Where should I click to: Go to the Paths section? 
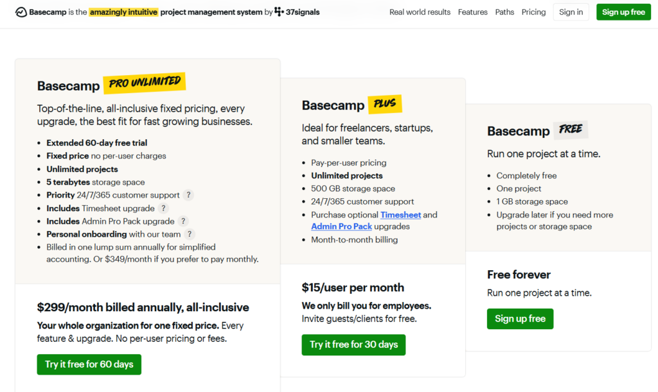(504, 12)
